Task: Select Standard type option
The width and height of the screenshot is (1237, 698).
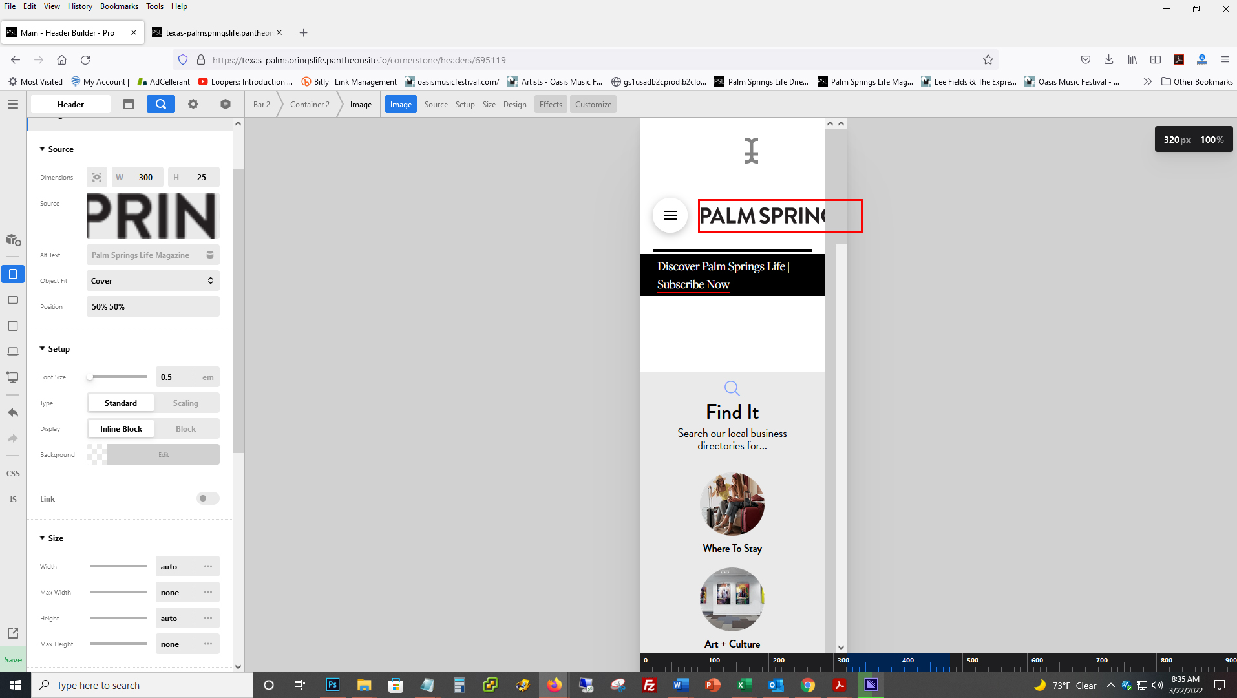Action: point(121,403)
